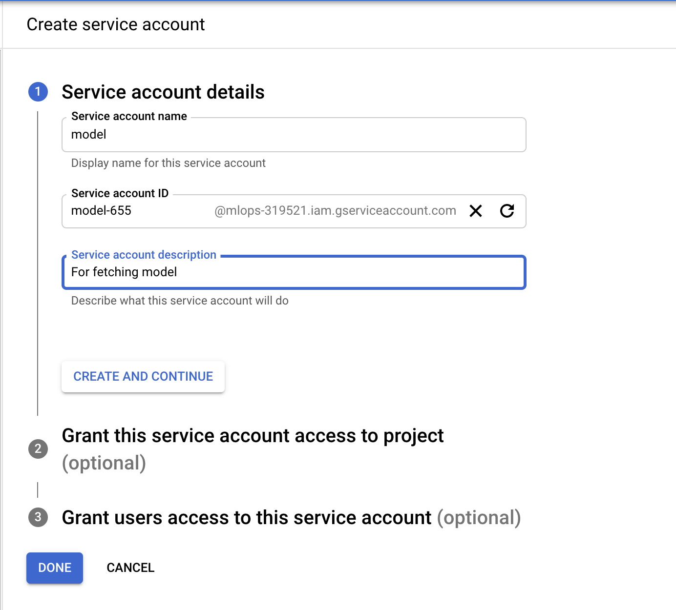Click step 1 numbered circle icon
The image size is (676, 610).
point(38,92)
